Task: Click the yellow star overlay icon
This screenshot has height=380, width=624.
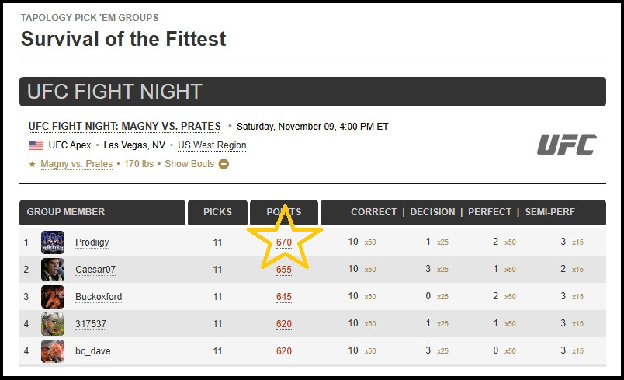Action: [285, 239]
